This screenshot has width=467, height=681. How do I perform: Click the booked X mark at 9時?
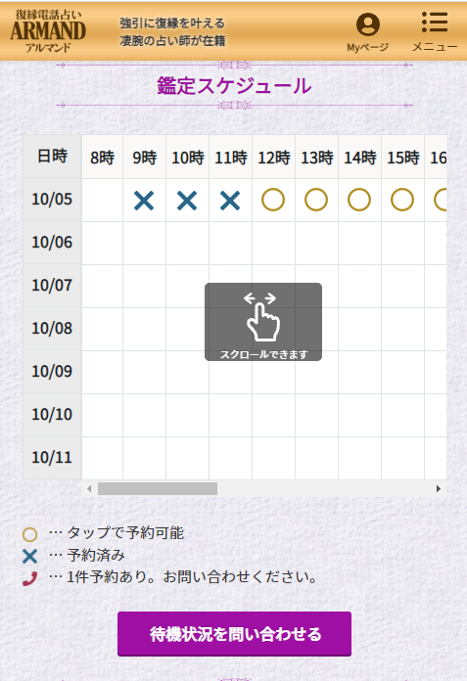[x=144, y=201]
